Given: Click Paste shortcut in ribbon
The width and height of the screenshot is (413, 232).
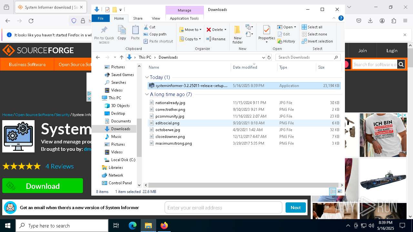Looking at the screenshot, I should (158, 41).
